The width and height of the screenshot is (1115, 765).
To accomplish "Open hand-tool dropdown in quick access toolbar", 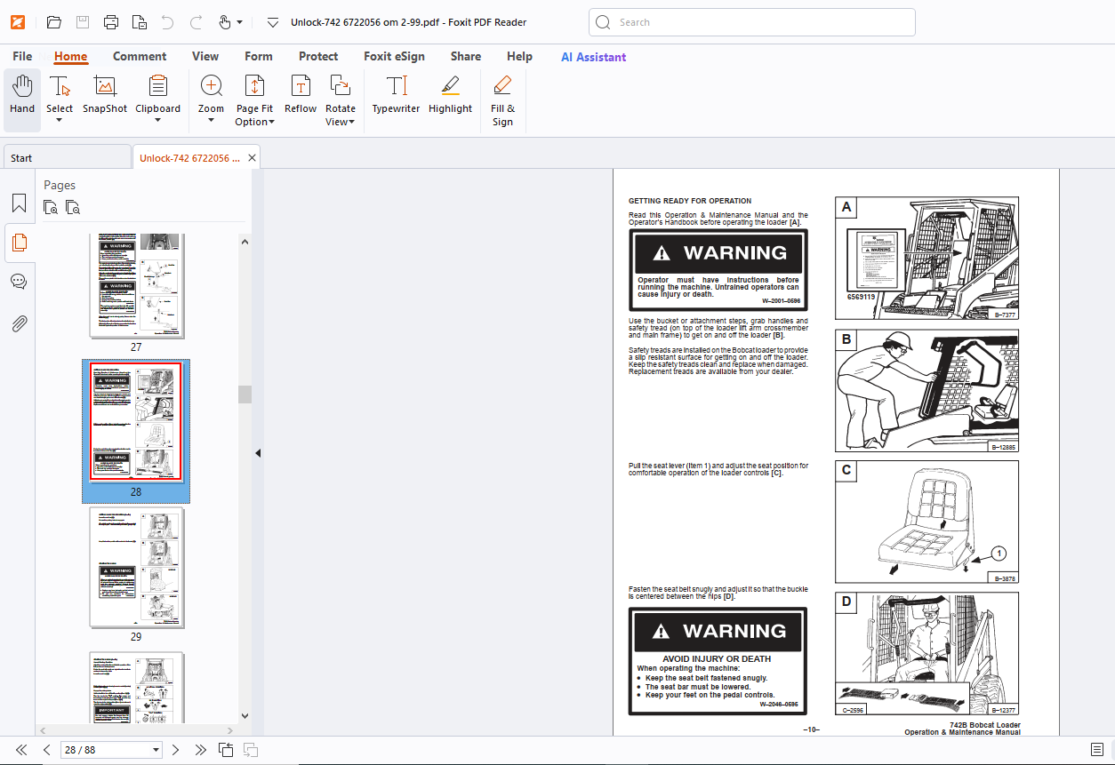I will (x=239, y=22).
